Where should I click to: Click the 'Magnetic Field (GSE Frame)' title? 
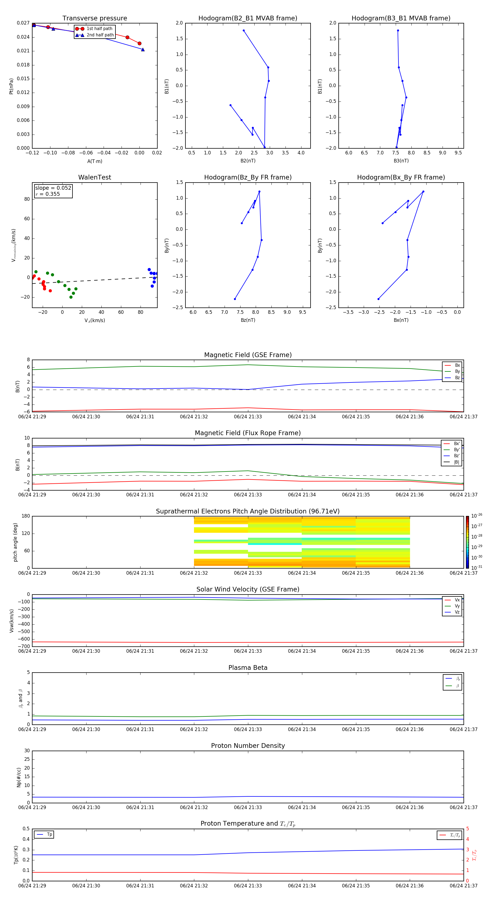tap(248, 355)
